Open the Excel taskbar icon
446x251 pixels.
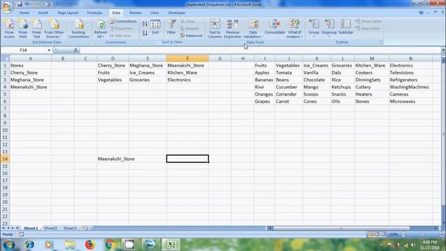tap(171, 245)
